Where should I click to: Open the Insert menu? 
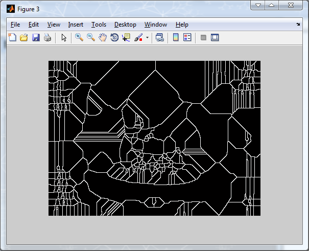(76, 25)
